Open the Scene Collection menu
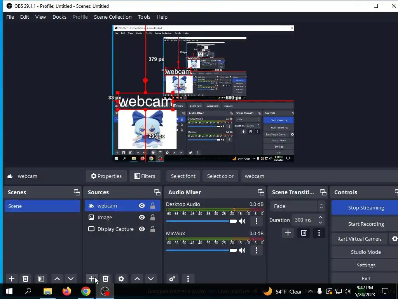 (113, 17)
